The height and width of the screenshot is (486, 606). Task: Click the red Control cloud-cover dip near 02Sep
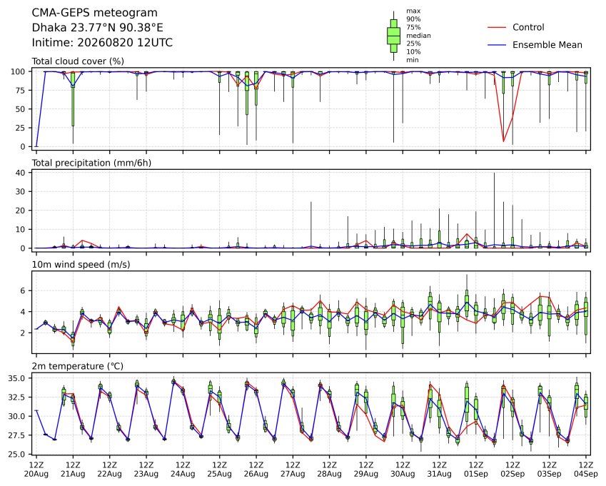click(503, 141)
